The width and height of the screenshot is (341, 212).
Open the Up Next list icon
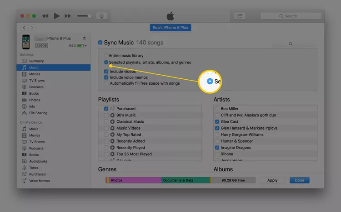point(240,16)
